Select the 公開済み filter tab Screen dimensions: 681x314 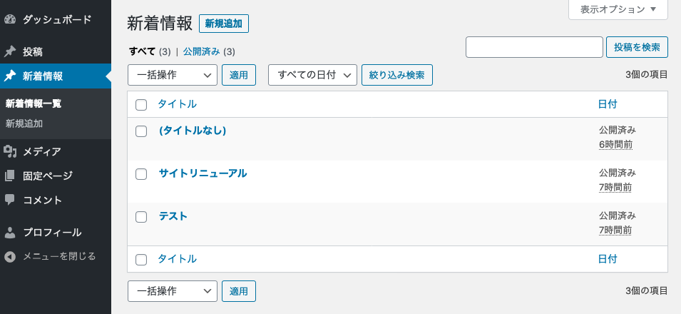click(202, 52)
